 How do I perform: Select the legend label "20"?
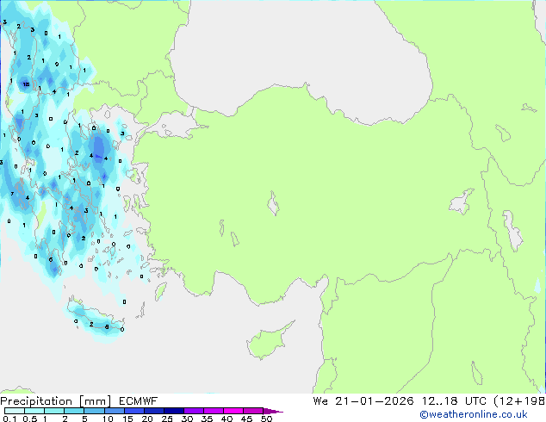point(147,419)
